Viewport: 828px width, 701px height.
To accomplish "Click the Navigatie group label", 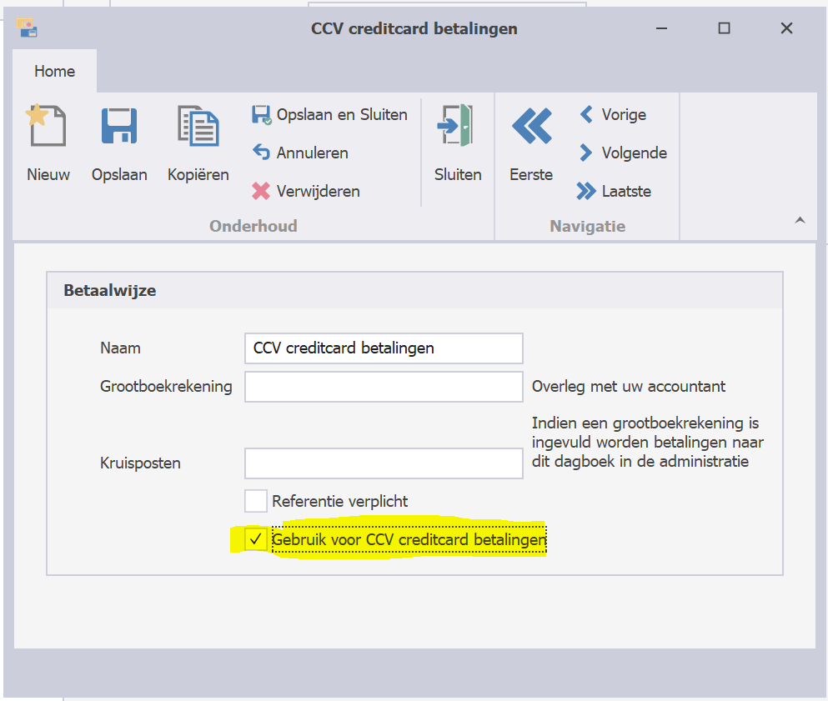I will pos(587,226).
